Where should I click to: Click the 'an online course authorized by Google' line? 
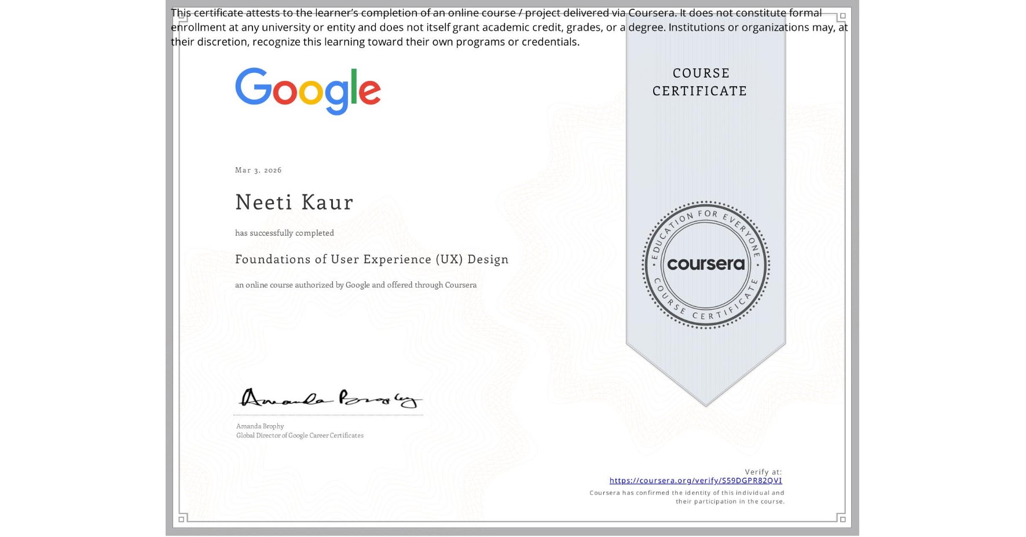356,285
